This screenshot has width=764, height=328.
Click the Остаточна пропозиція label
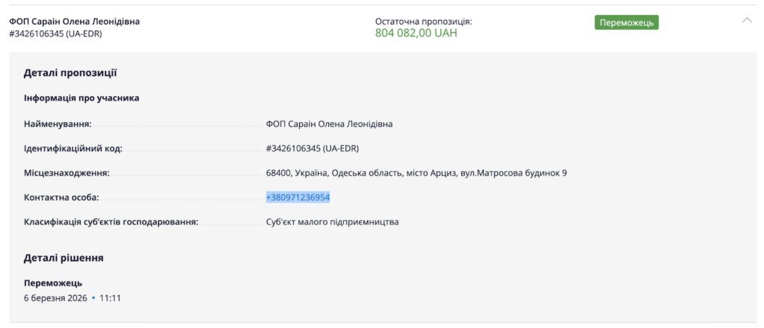[x=423, y=22]
